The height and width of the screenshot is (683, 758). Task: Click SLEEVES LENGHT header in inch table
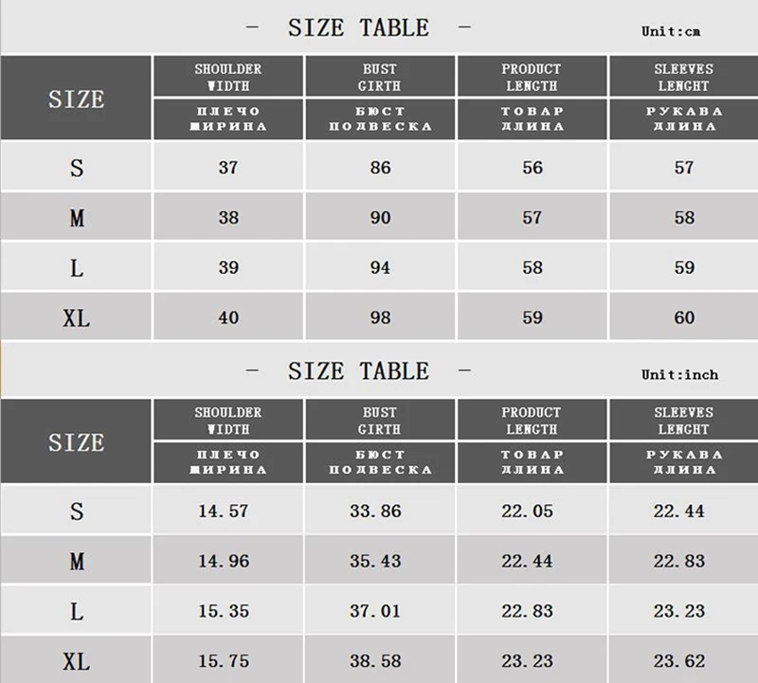pos(683,420)
